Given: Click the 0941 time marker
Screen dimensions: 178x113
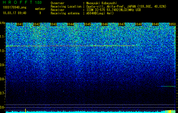Looking at the screenshot, I should tap(20, 24).
